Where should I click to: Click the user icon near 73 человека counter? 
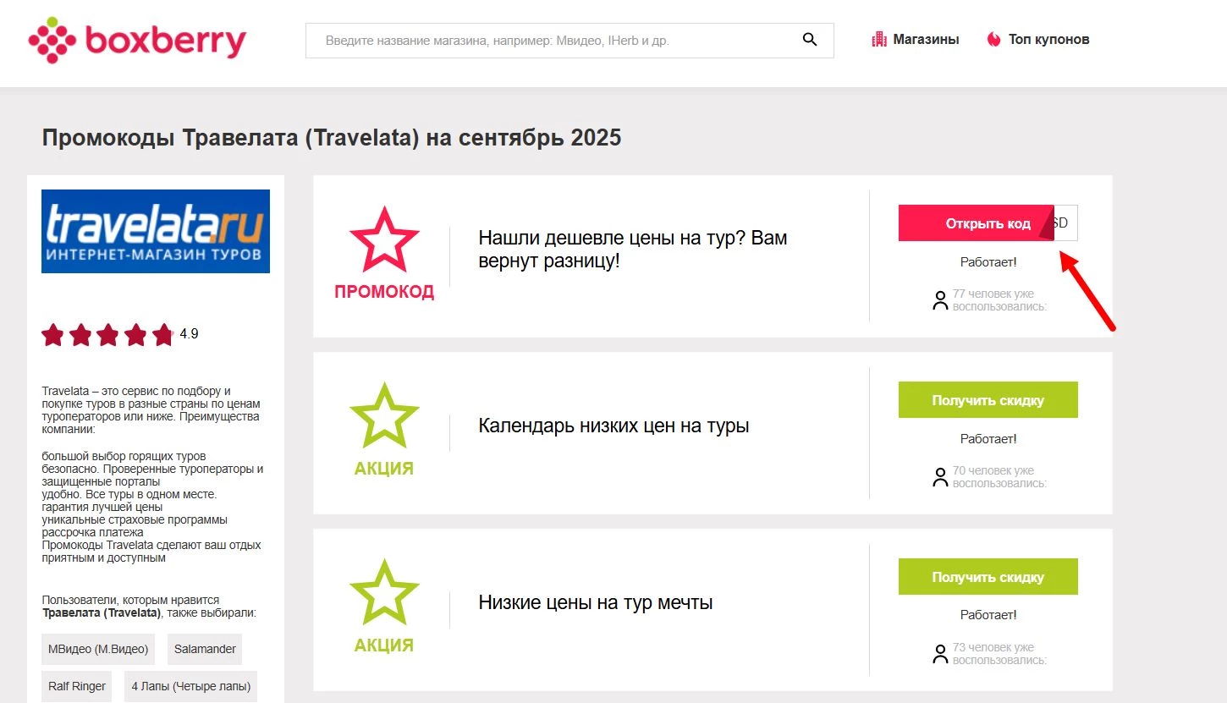(x=939, y=652)
